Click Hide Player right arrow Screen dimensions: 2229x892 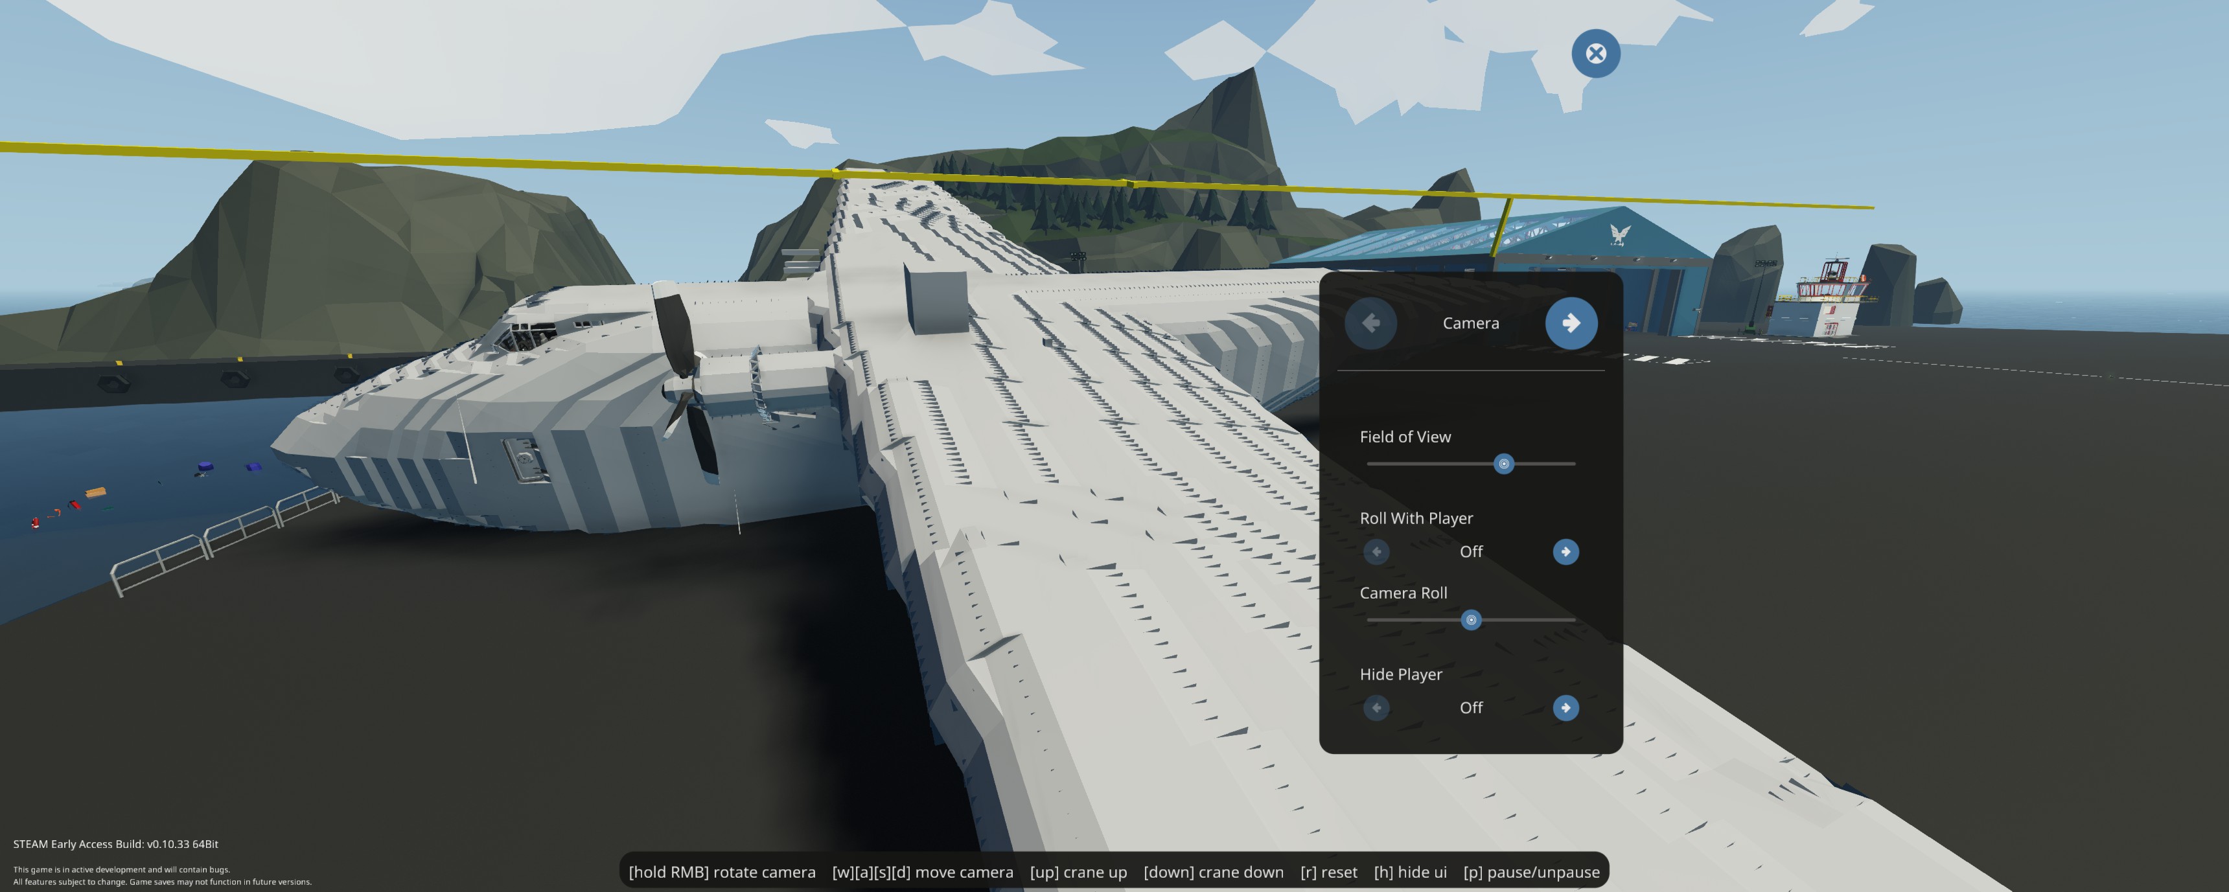coord(1565,708)
